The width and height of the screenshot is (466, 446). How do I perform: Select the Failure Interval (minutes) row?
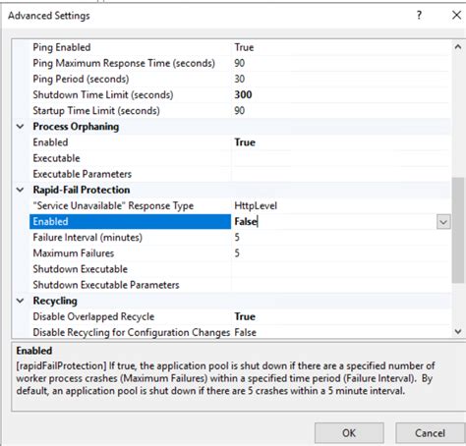[240, 238]
